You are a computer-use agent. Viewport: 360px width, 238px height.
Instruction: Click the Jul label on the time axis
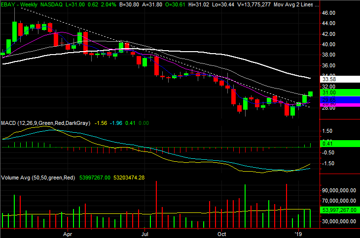coord(144,235)
